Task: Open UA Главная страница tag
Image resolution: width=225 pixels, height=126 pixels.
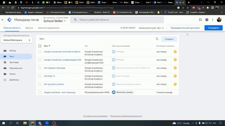Action: 54,68
